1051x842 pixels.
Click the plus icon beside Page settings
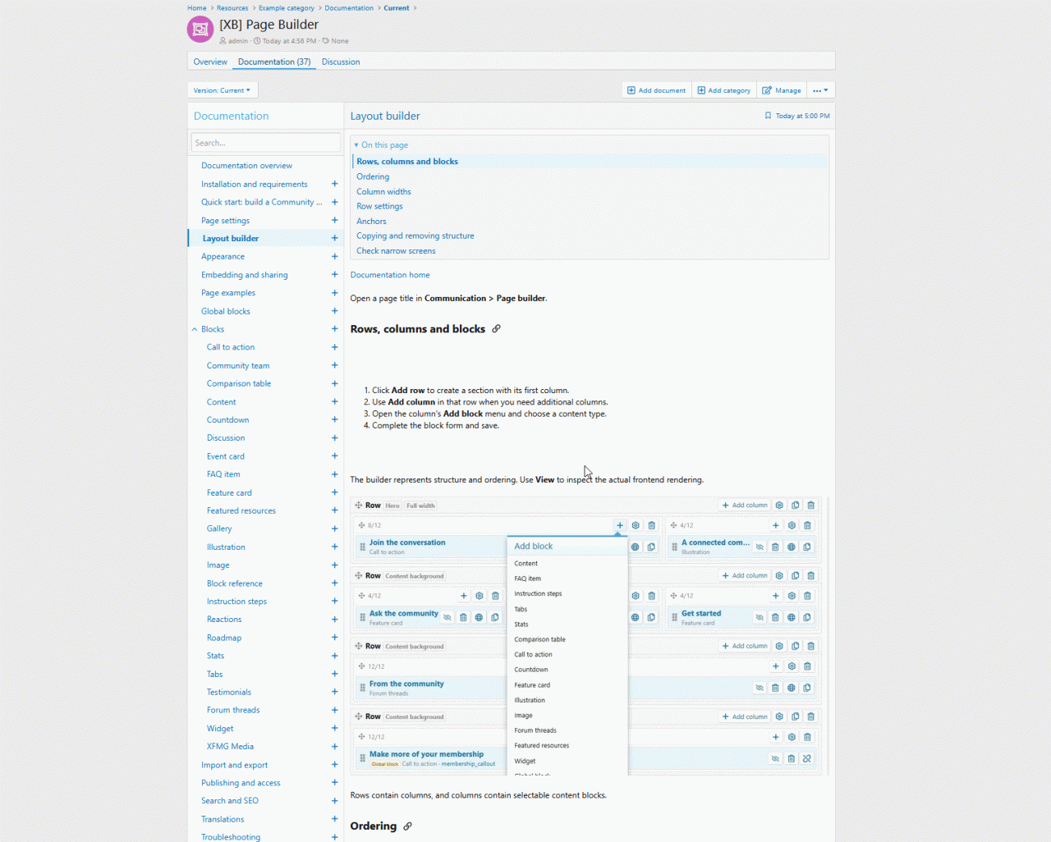[x=334, y=220]
